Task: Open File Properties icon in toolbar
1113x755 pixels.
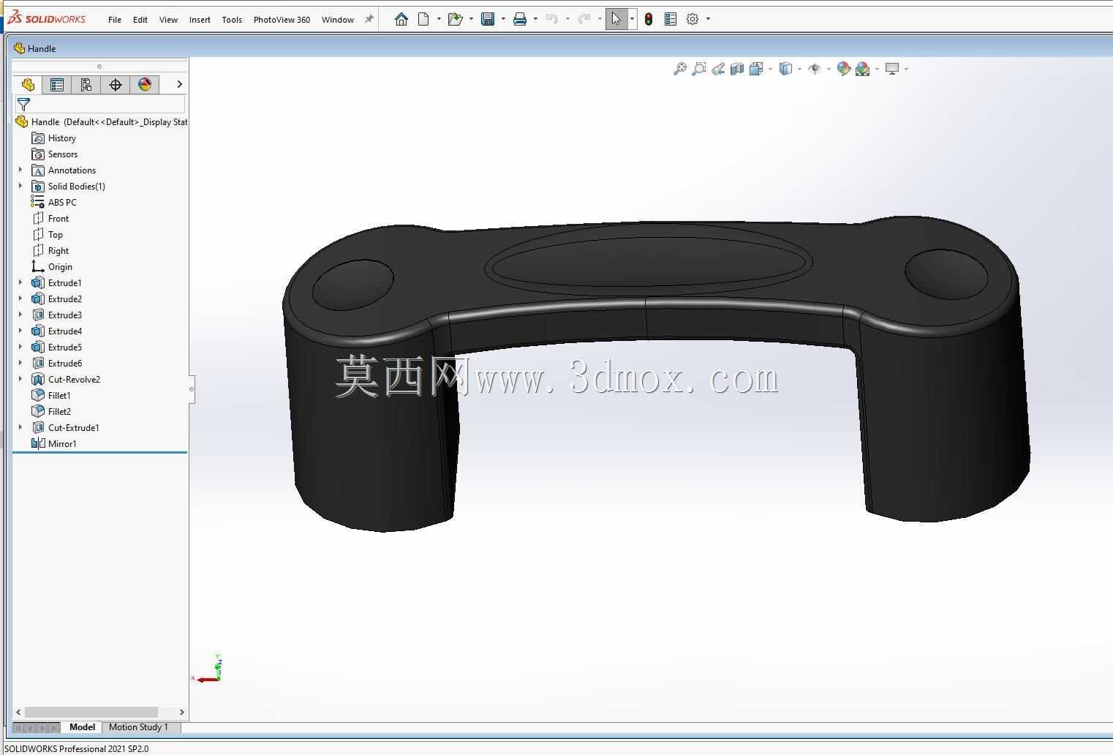Action: coord(671,19)
